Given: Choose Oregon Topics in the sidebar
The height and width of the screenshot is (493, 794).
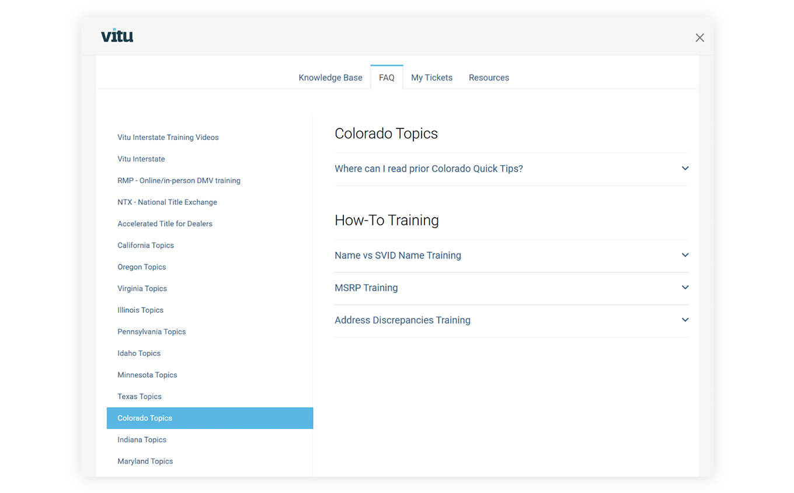Looking at the screenshot, I should (142, 267).
